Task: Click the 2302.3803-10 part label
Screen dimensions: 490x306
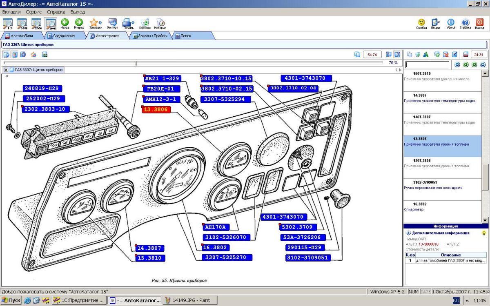Action: [45, 109]
